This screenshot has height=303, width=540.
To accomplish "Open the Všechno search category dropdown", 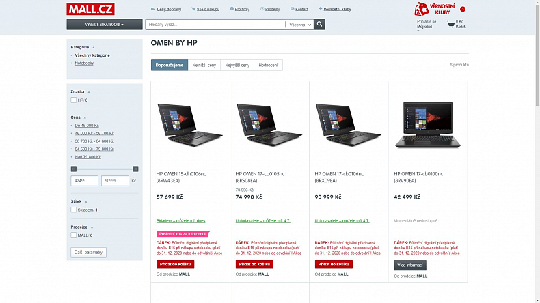I will click(x=300, y=25).
